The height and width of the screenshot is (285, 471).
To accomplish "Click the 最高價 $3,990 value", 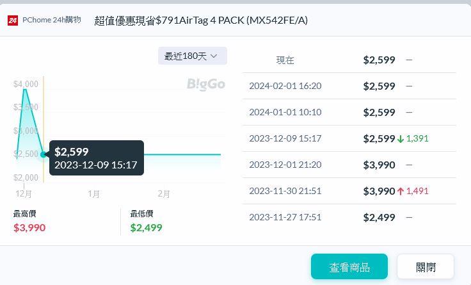I will [x=29, y=227].
